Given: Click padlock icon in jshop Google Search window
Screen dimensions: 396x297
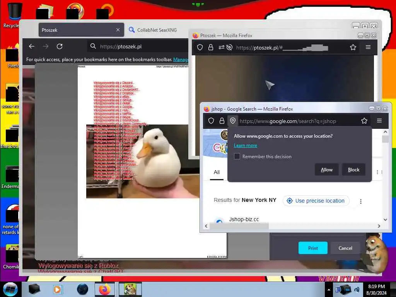Looking at the screenshot, I should coord(222,121).
